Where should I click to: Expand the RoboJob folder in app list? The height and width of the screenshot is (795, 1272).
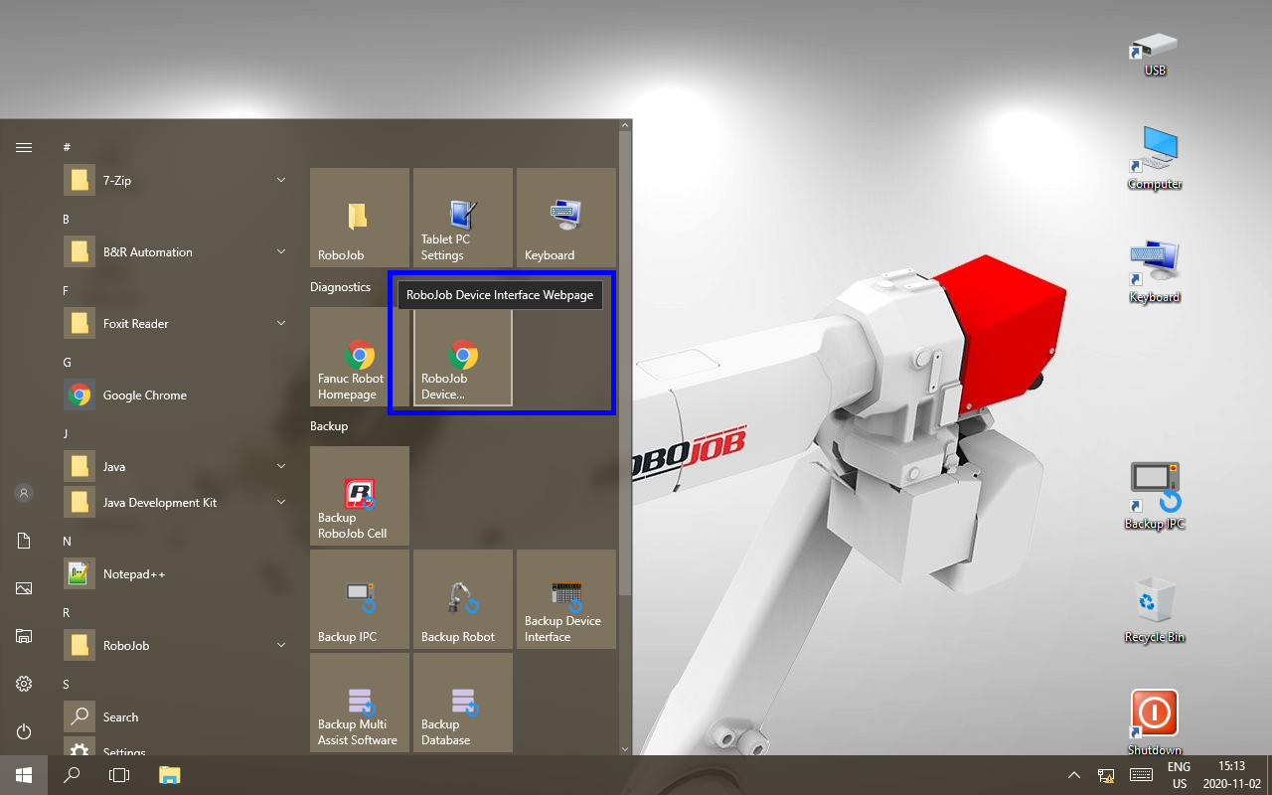coord(176,646)
